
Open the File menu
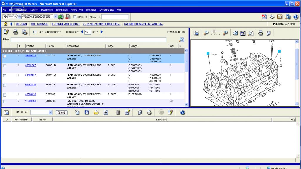[4, 10]
